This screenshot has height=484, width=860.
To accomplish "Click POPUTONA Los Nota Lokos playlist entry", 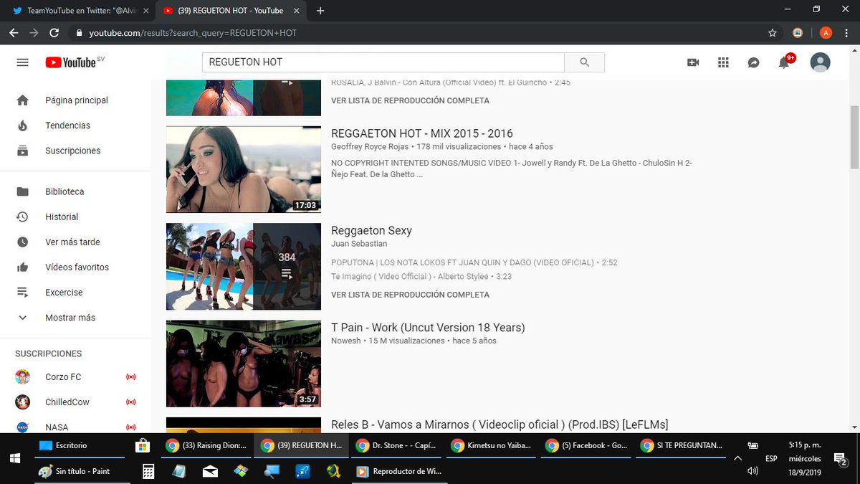I will tap(474, 262).
